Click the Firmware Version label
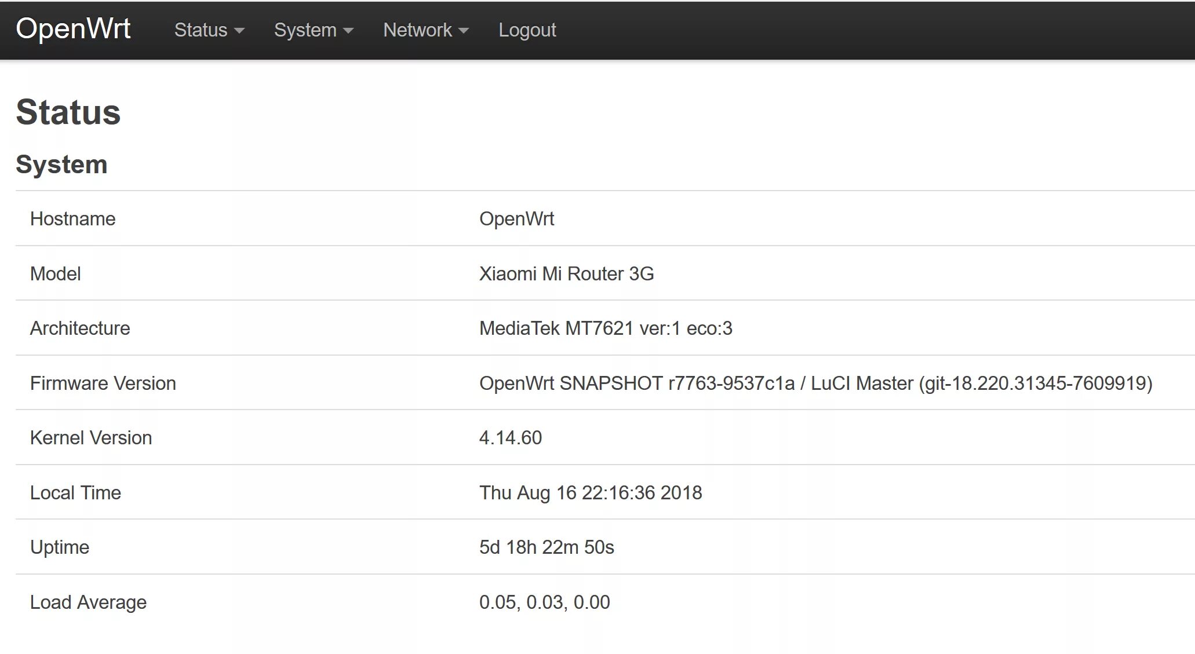 point(103,383)
